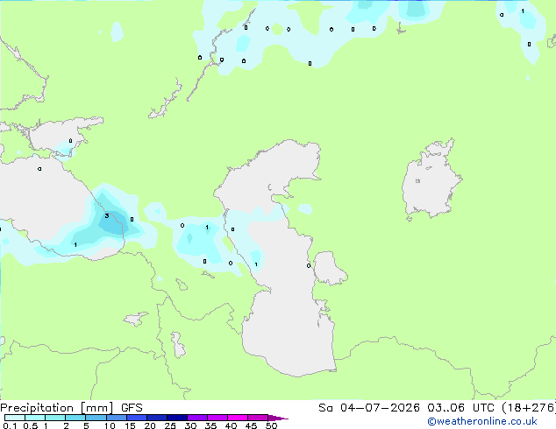Click the legend label "0.5"
This screenshot has height=429, width=556.
tap(31, 425)
